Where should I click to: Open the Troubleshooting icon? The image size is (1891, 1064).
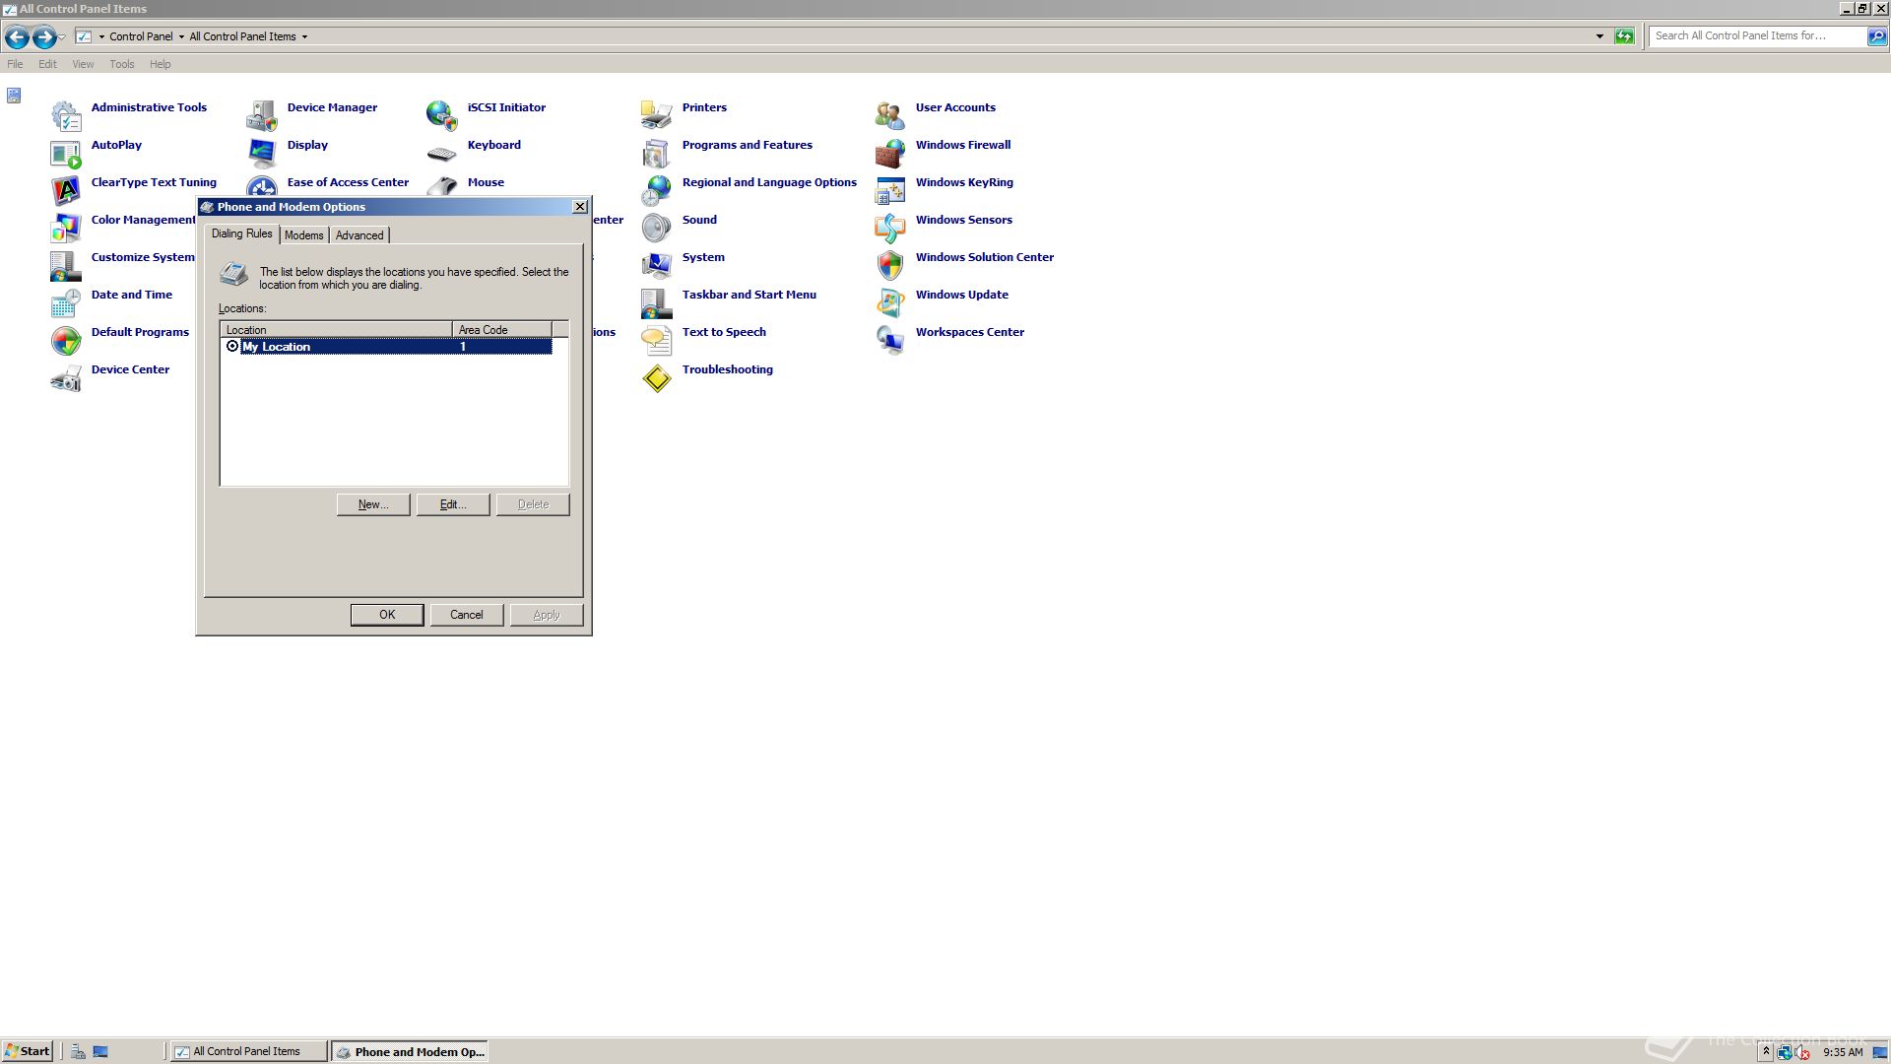click(x=657, y=377)
